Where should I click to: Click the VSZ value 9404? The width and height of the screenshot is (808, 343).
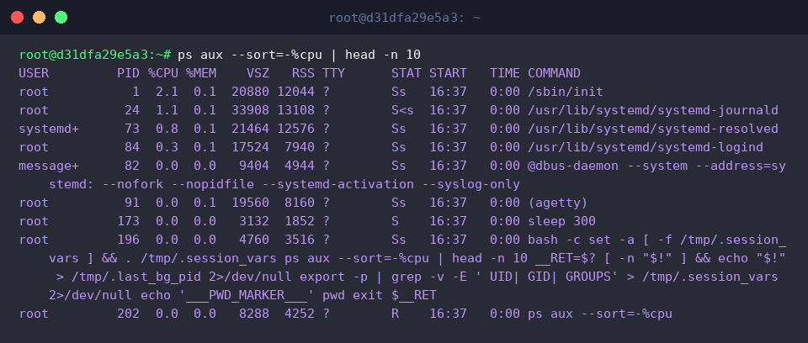[x=254, y=166]
